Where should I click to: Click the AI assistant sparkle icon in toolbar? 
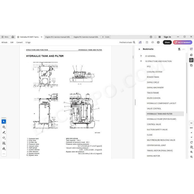pyautogui.click(x=140, y=42)
